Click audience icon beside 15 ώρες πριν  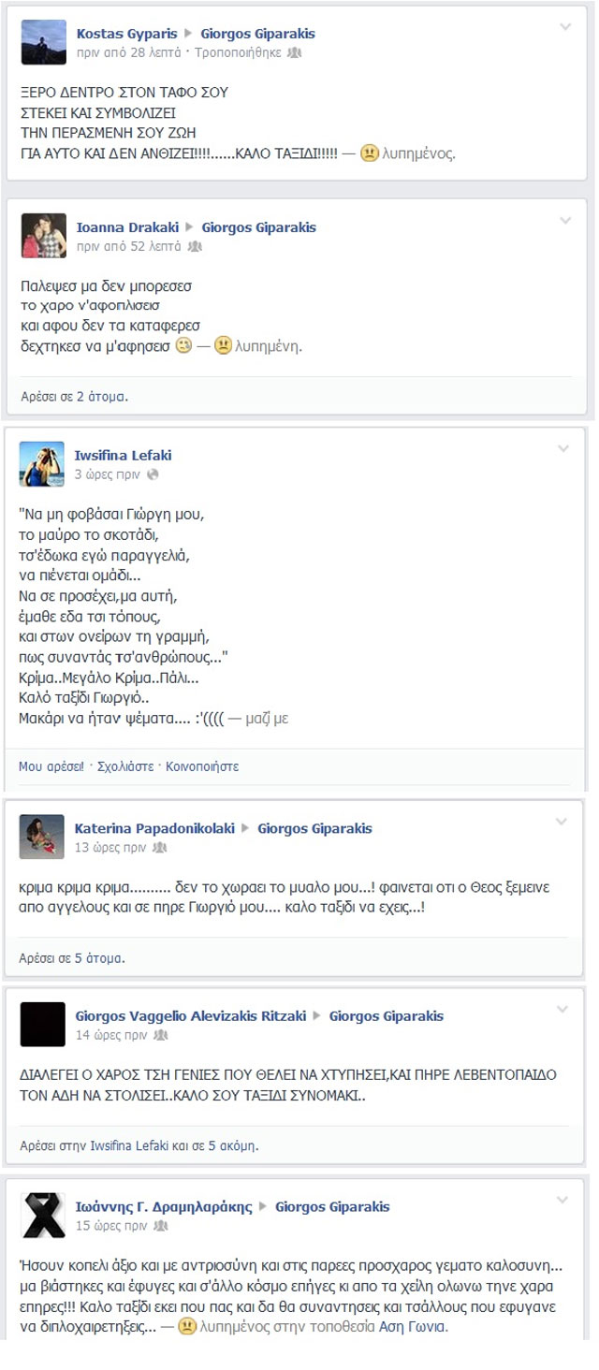pyautogui.click(x=160, y=1226)
